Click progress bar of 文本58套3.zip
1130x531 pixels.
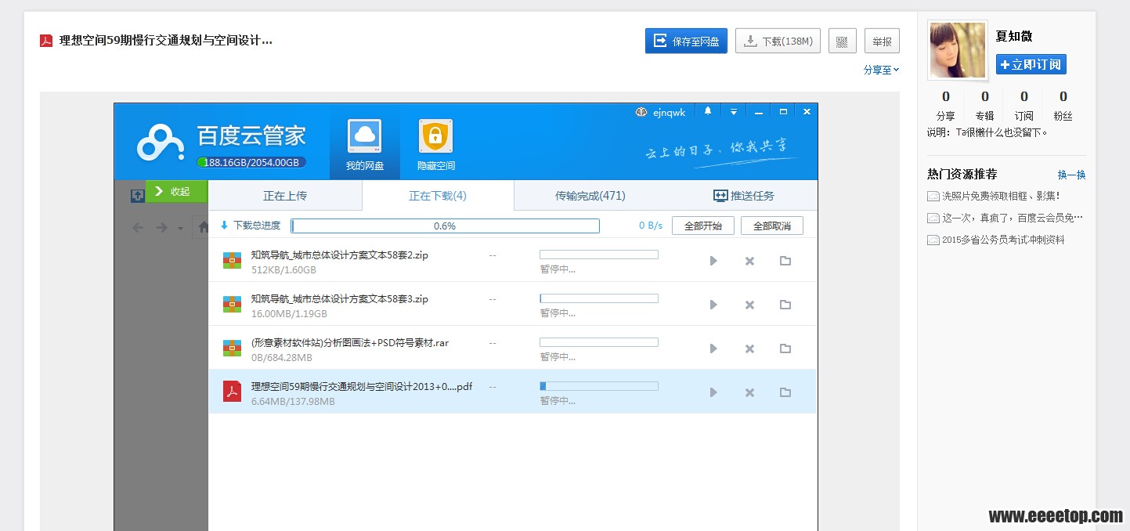(599, 298)
